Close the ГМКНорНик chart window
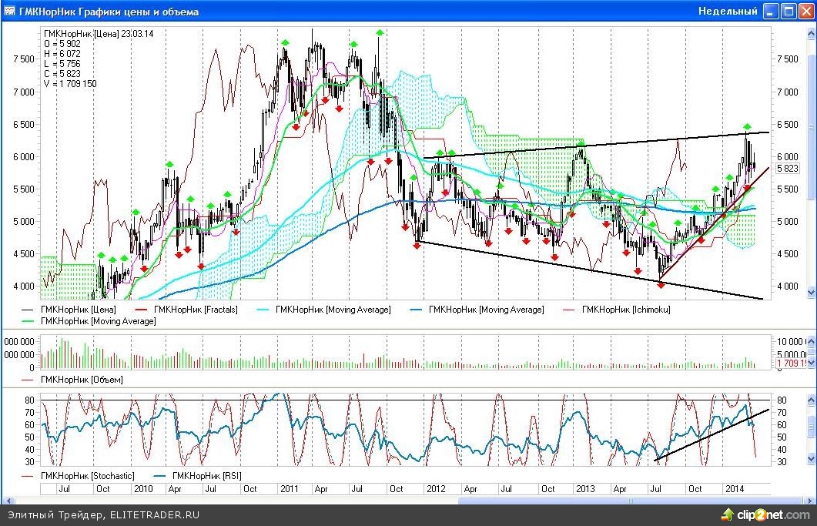817x526 pixels. point(805,12)
